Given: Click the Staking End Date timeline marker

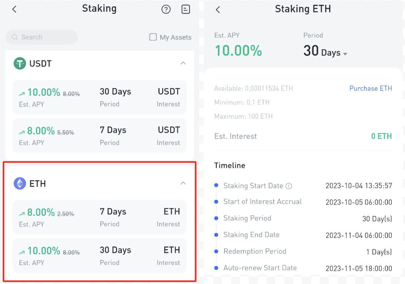Looking at the screenshot, I should [217, 235].
